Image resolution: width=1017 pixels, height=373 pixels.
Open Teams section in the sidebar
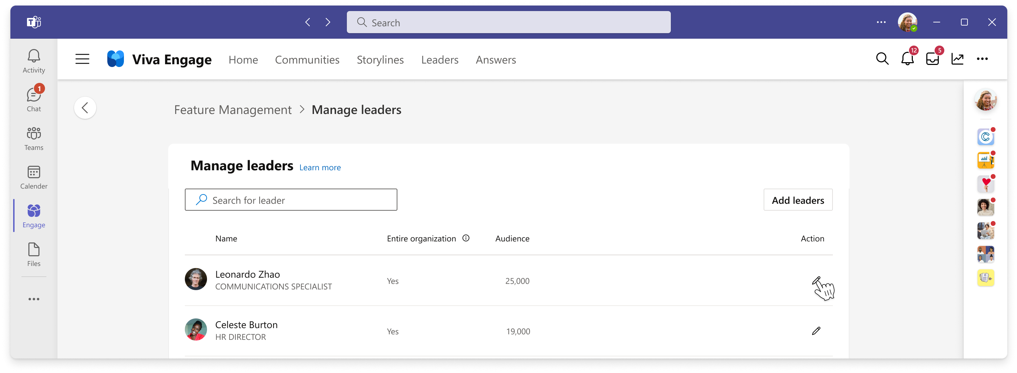tap(34, 138)
